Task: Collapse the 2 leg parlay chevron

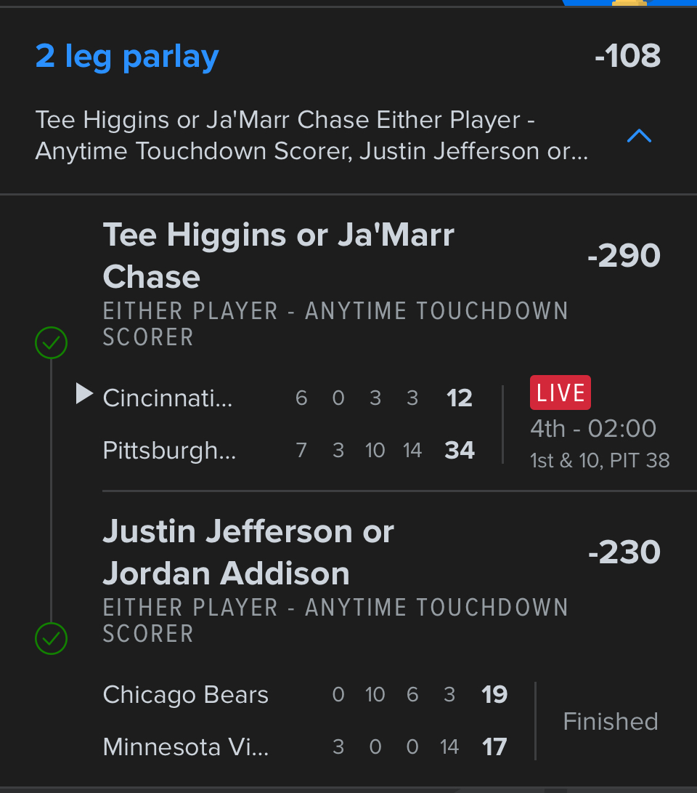Action: 639,136
